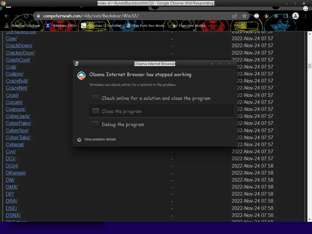Open the Cow/ folder link

click(11, 39)
